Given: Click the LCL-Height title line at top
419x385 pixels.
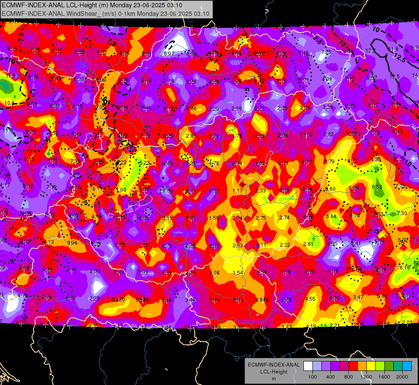Looking at the screenshot, I should click(x=92, y=5).
